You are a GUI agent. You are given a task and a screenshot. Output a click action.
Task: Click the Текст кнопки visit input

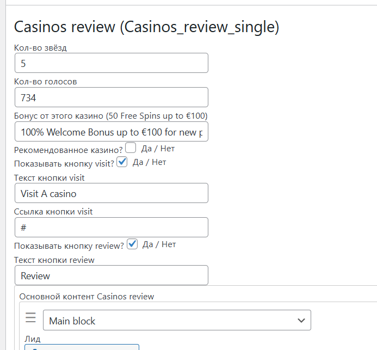(x=112, y=193)
